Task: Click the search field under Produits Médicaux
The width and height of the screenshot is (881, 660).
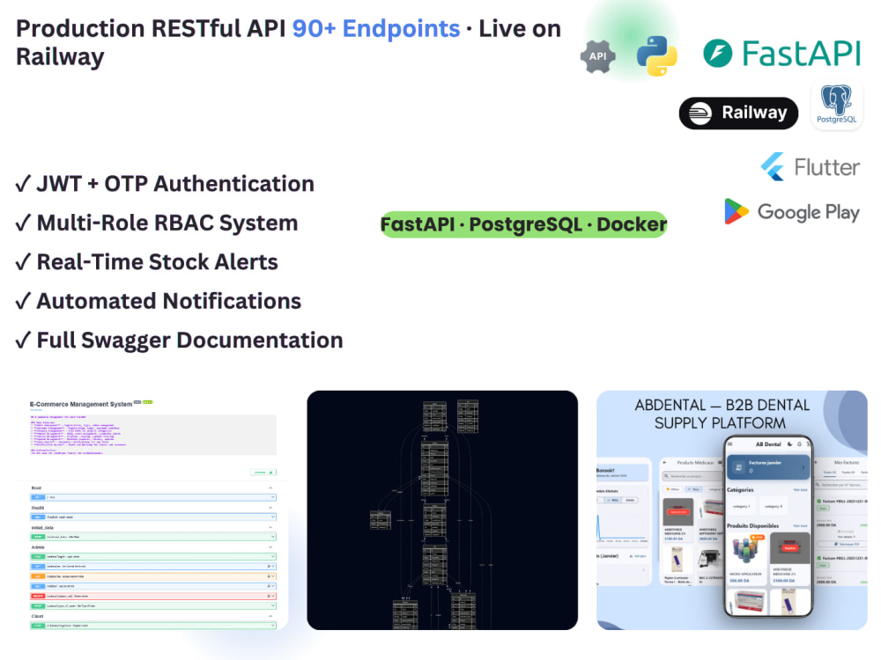Action: (692, 476)
